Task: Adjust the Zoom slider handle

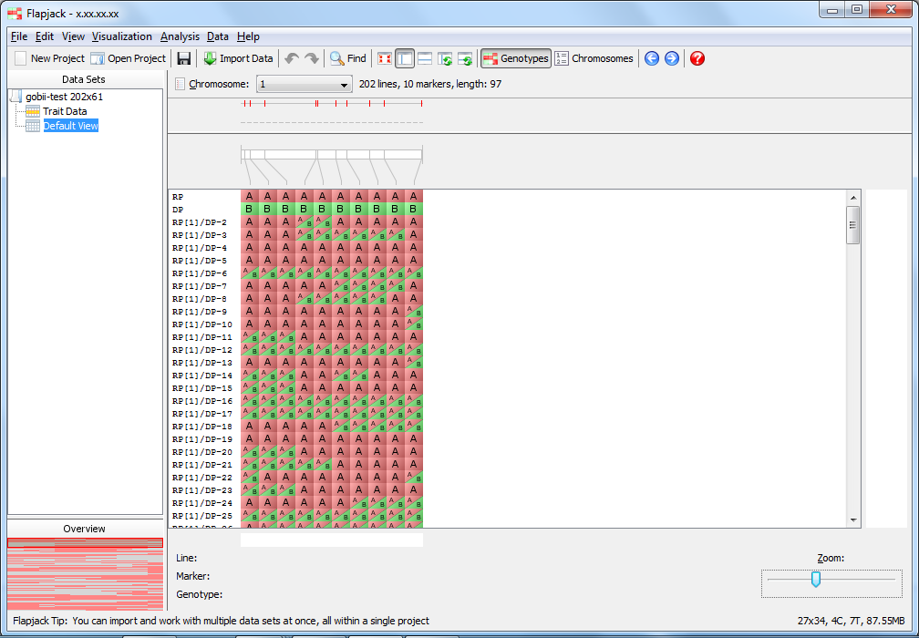Action: (815, 580)
